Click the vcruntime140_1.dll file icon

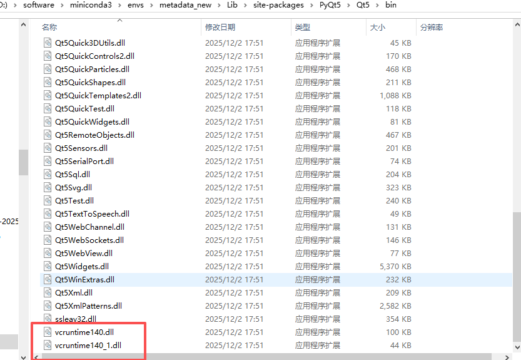coord(48,345)
